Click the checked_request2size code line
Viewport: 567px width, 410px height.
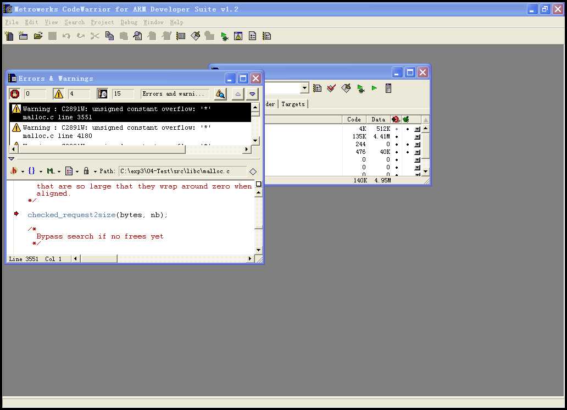tap(97, 215)
